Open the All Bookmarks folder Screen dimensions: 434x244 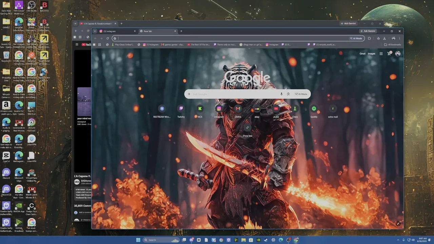(393, 44)
